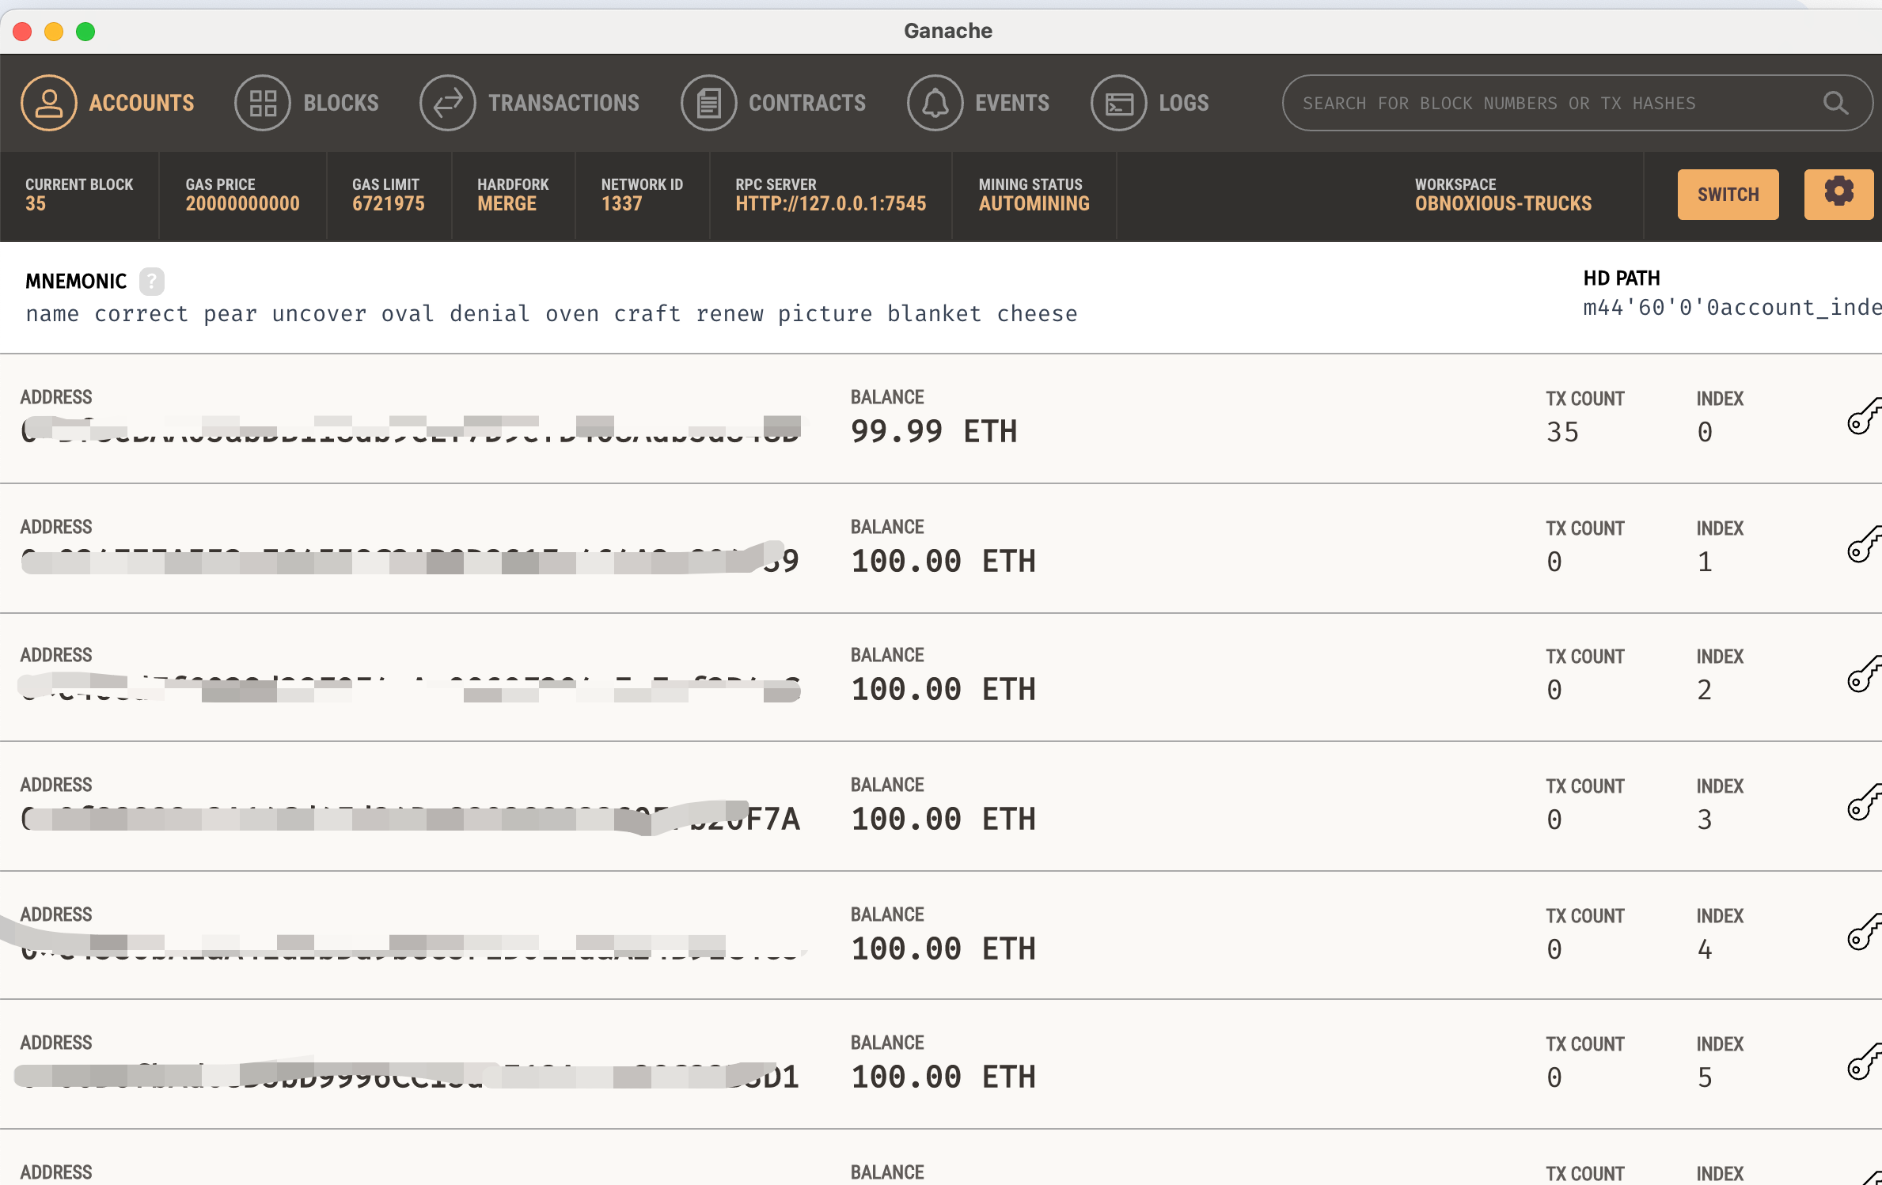Click the TX count 35 of account 0
1882x1185 pixels.
pyautogui.click(x=1562, y=433)
